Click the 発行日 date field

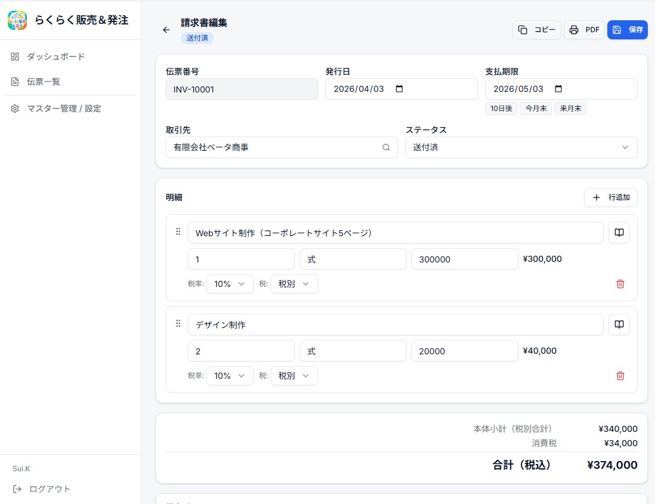(x=402, y=89)
